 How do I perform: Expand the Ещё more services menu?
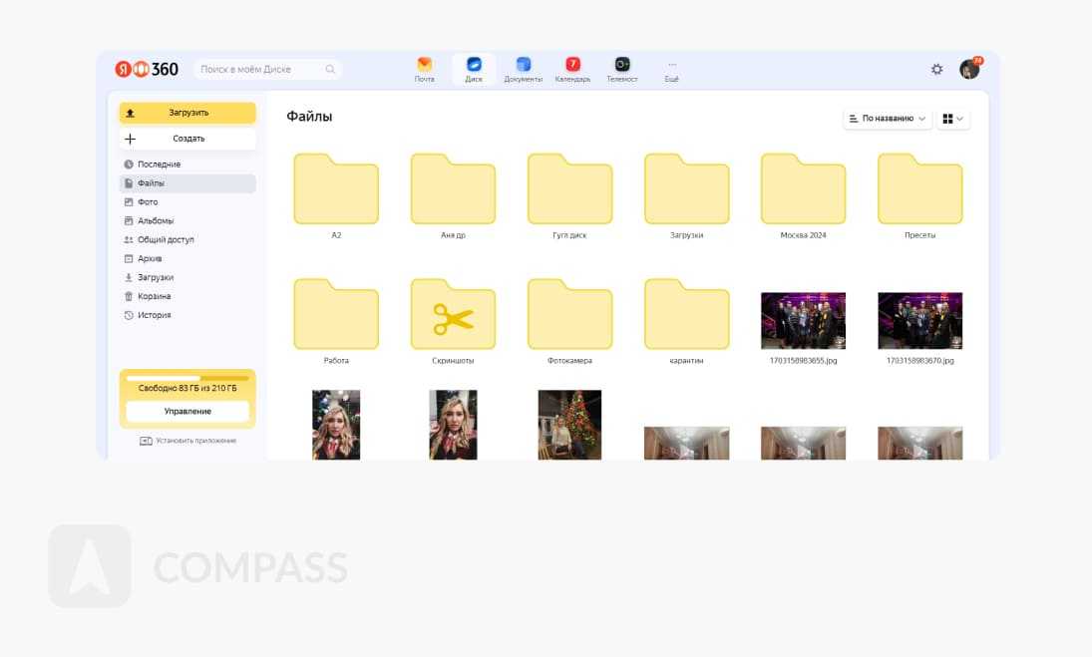pyautogui.click(x=671, y=69)
